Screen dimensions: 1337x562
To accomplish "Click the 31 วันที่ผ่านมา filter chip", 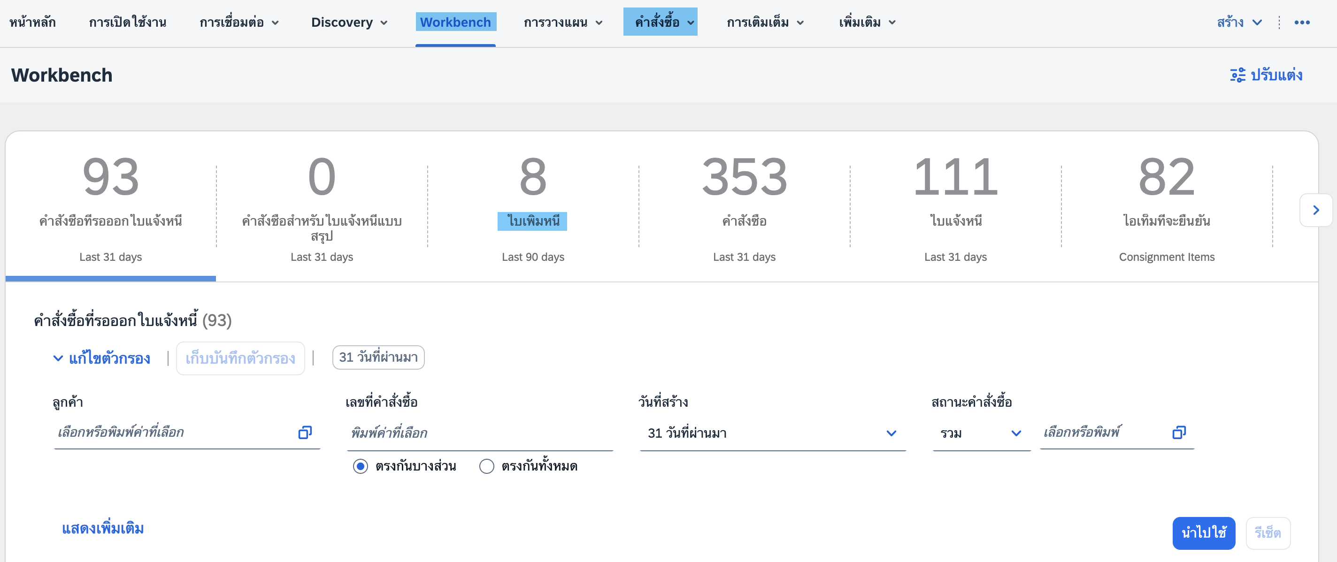I will [378, 357].
